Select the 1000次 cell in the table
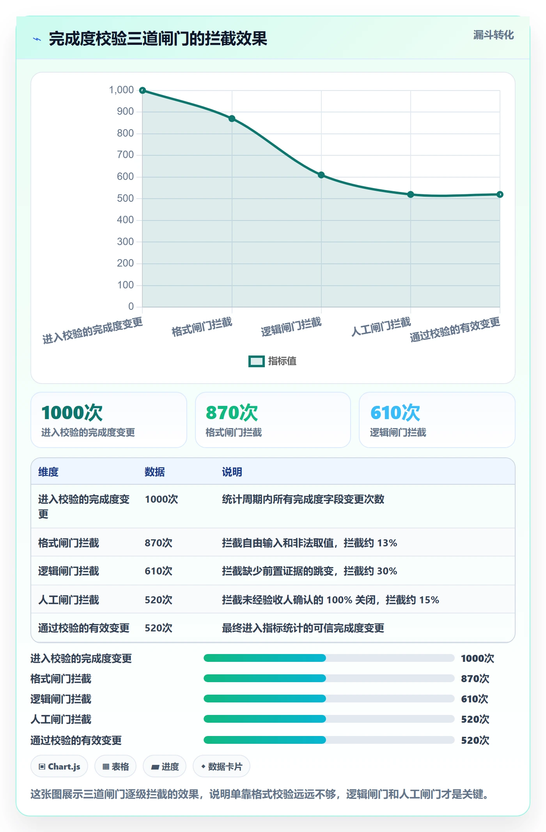 [x=161, y=499]
